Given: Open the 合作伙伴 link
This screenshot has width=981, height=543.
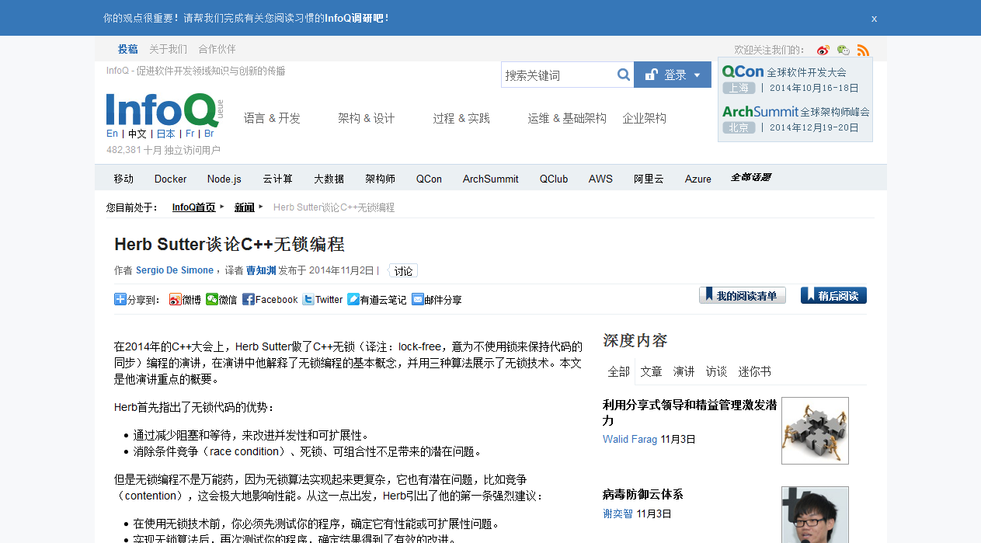Looking at the screenshot, I should [217, 49].
